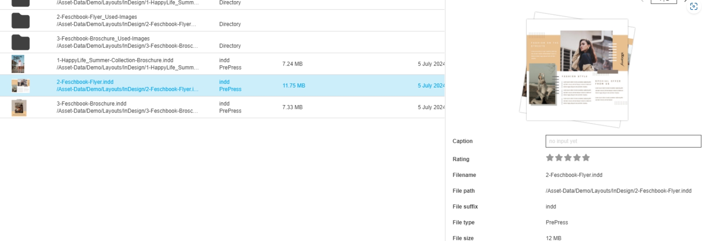
Task: Click the 3-Feschbook-Broschure_Used-Images folder name
Action: click(103, 39)
